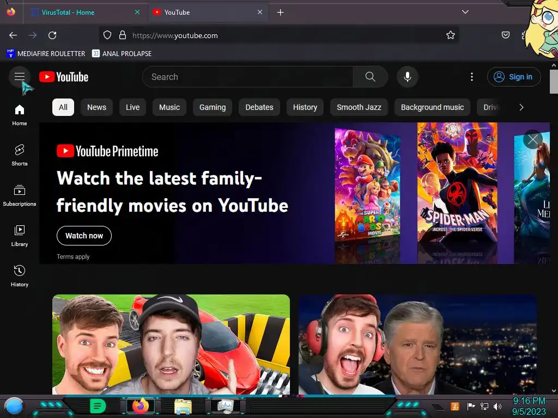
Task: Click the padlock site info icon
Action: click(123, 35)
